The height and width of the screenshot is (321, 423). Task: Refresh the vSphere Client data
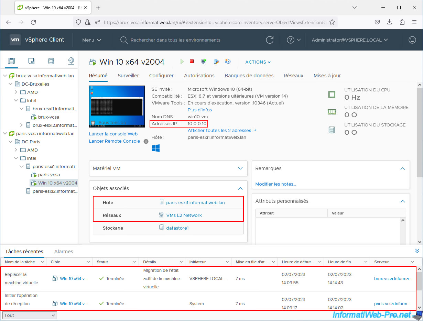coord(270,40)
